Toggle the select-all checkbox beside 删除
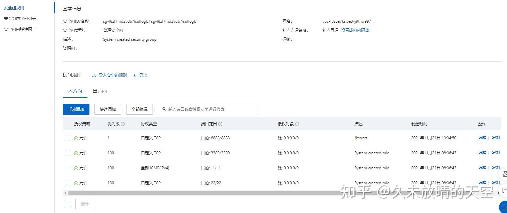Viewport: 507px width, 213px height. 67,204
